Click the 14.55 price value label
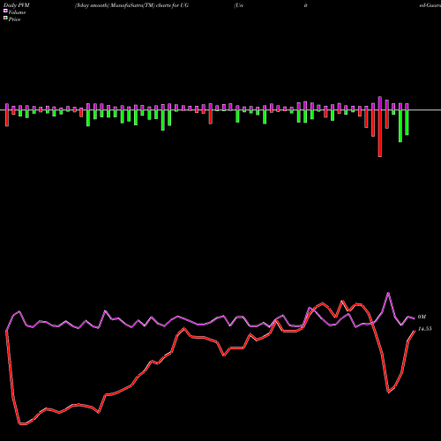 [425, 329]
